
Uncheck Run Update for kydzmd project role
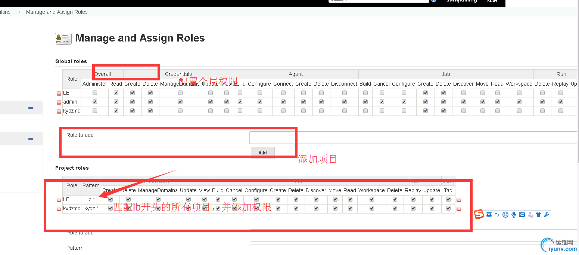pos(432,209)
